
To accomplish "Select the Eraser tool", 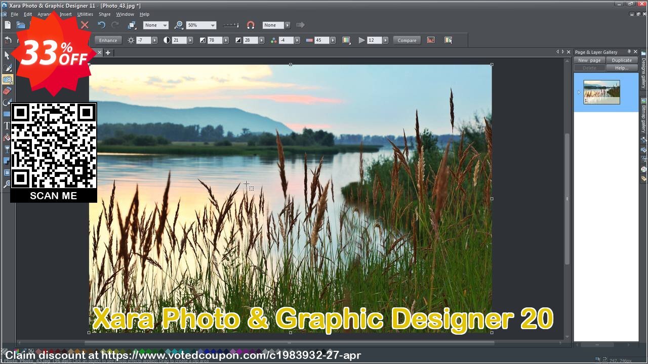I will coord(7,91).
